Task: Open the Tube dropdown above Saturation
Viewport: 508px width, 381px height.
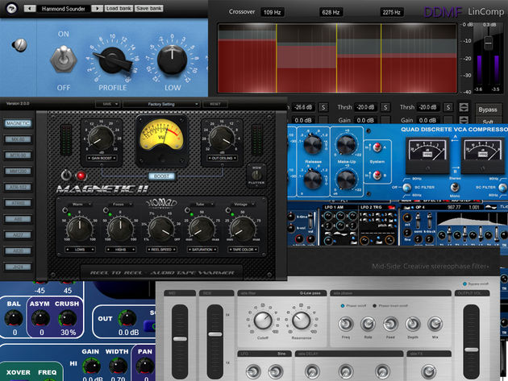Action: (202, 205)
